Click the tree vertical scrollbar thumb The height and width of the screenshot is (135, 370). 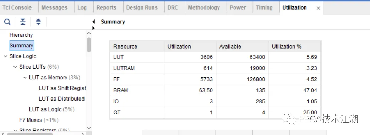pos(89,45)
